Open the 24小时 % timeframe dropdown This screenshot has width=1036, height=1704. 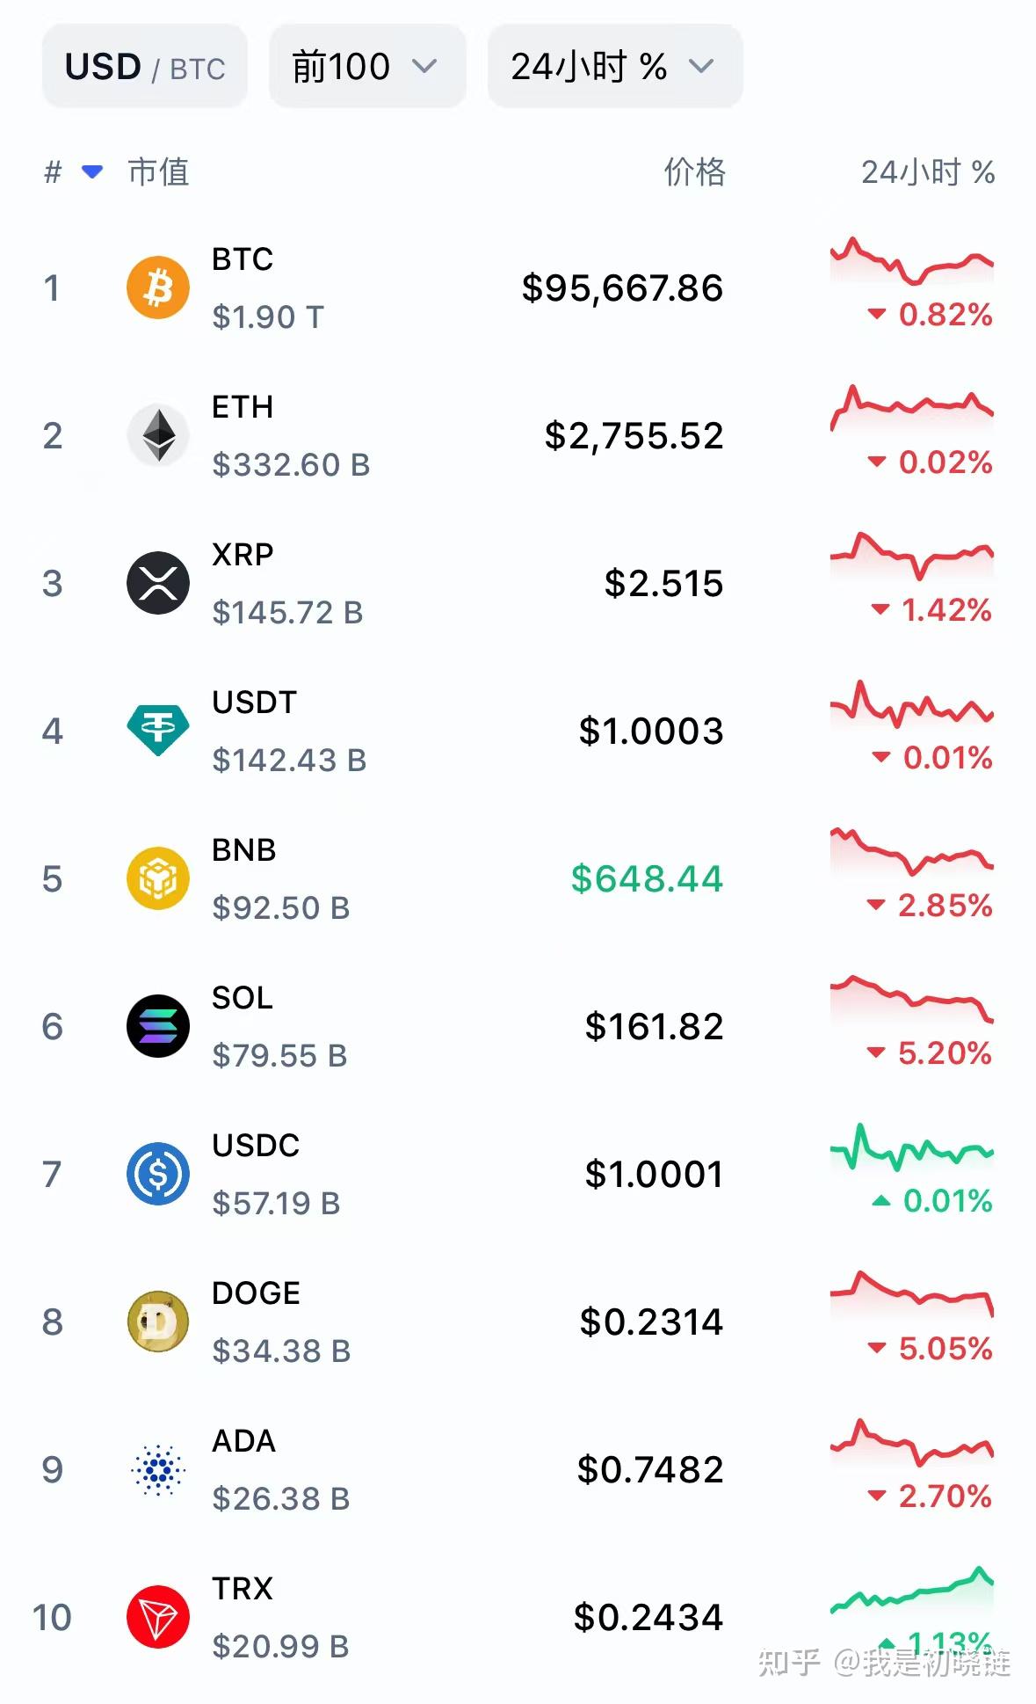point(615,67)
